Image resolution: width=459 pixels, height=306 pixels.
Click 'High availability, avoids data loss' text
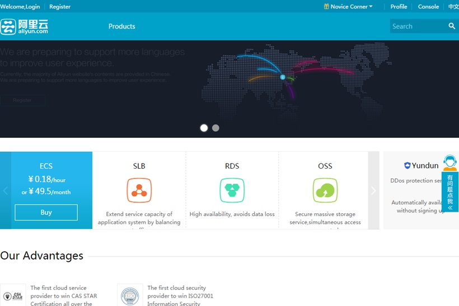coord(232,214)
